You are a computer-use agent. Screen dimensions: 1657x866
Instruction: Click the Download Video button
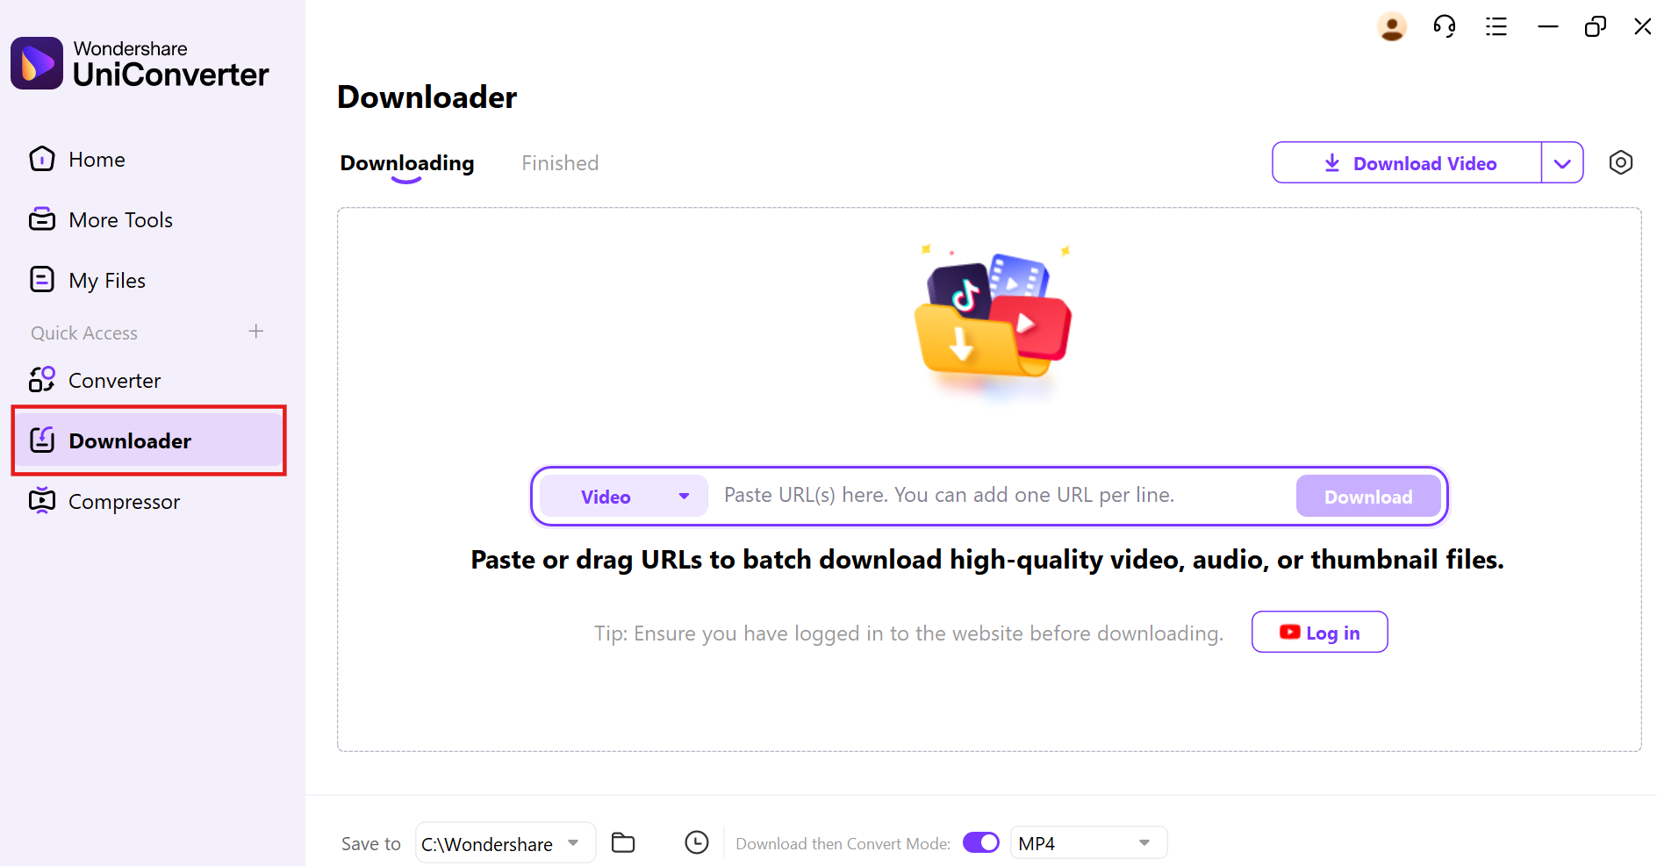pos(1408,163)
